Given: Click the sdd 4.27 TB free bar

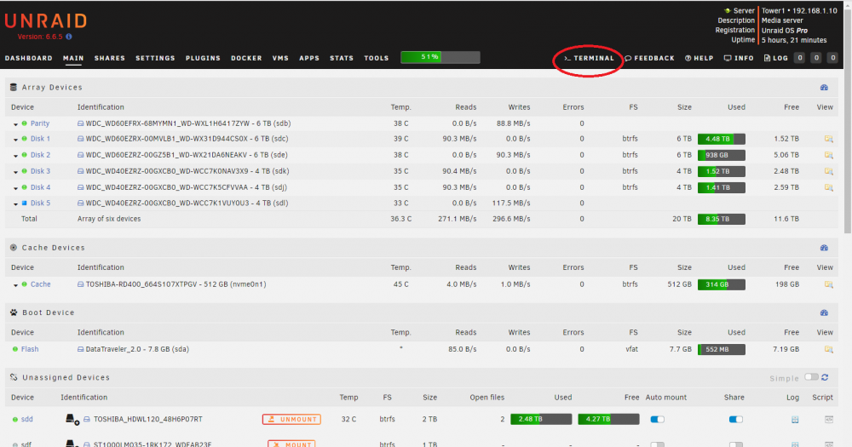Looking at the screenshot, I should coord(608,419).
